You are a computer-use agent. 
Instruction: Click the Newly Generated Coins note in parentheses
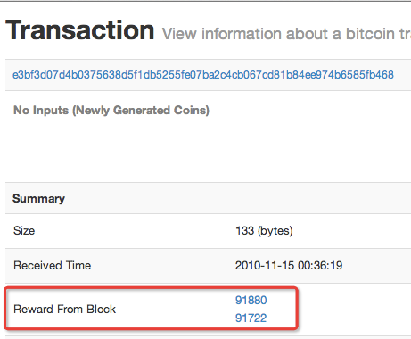[x=141, y=111]
